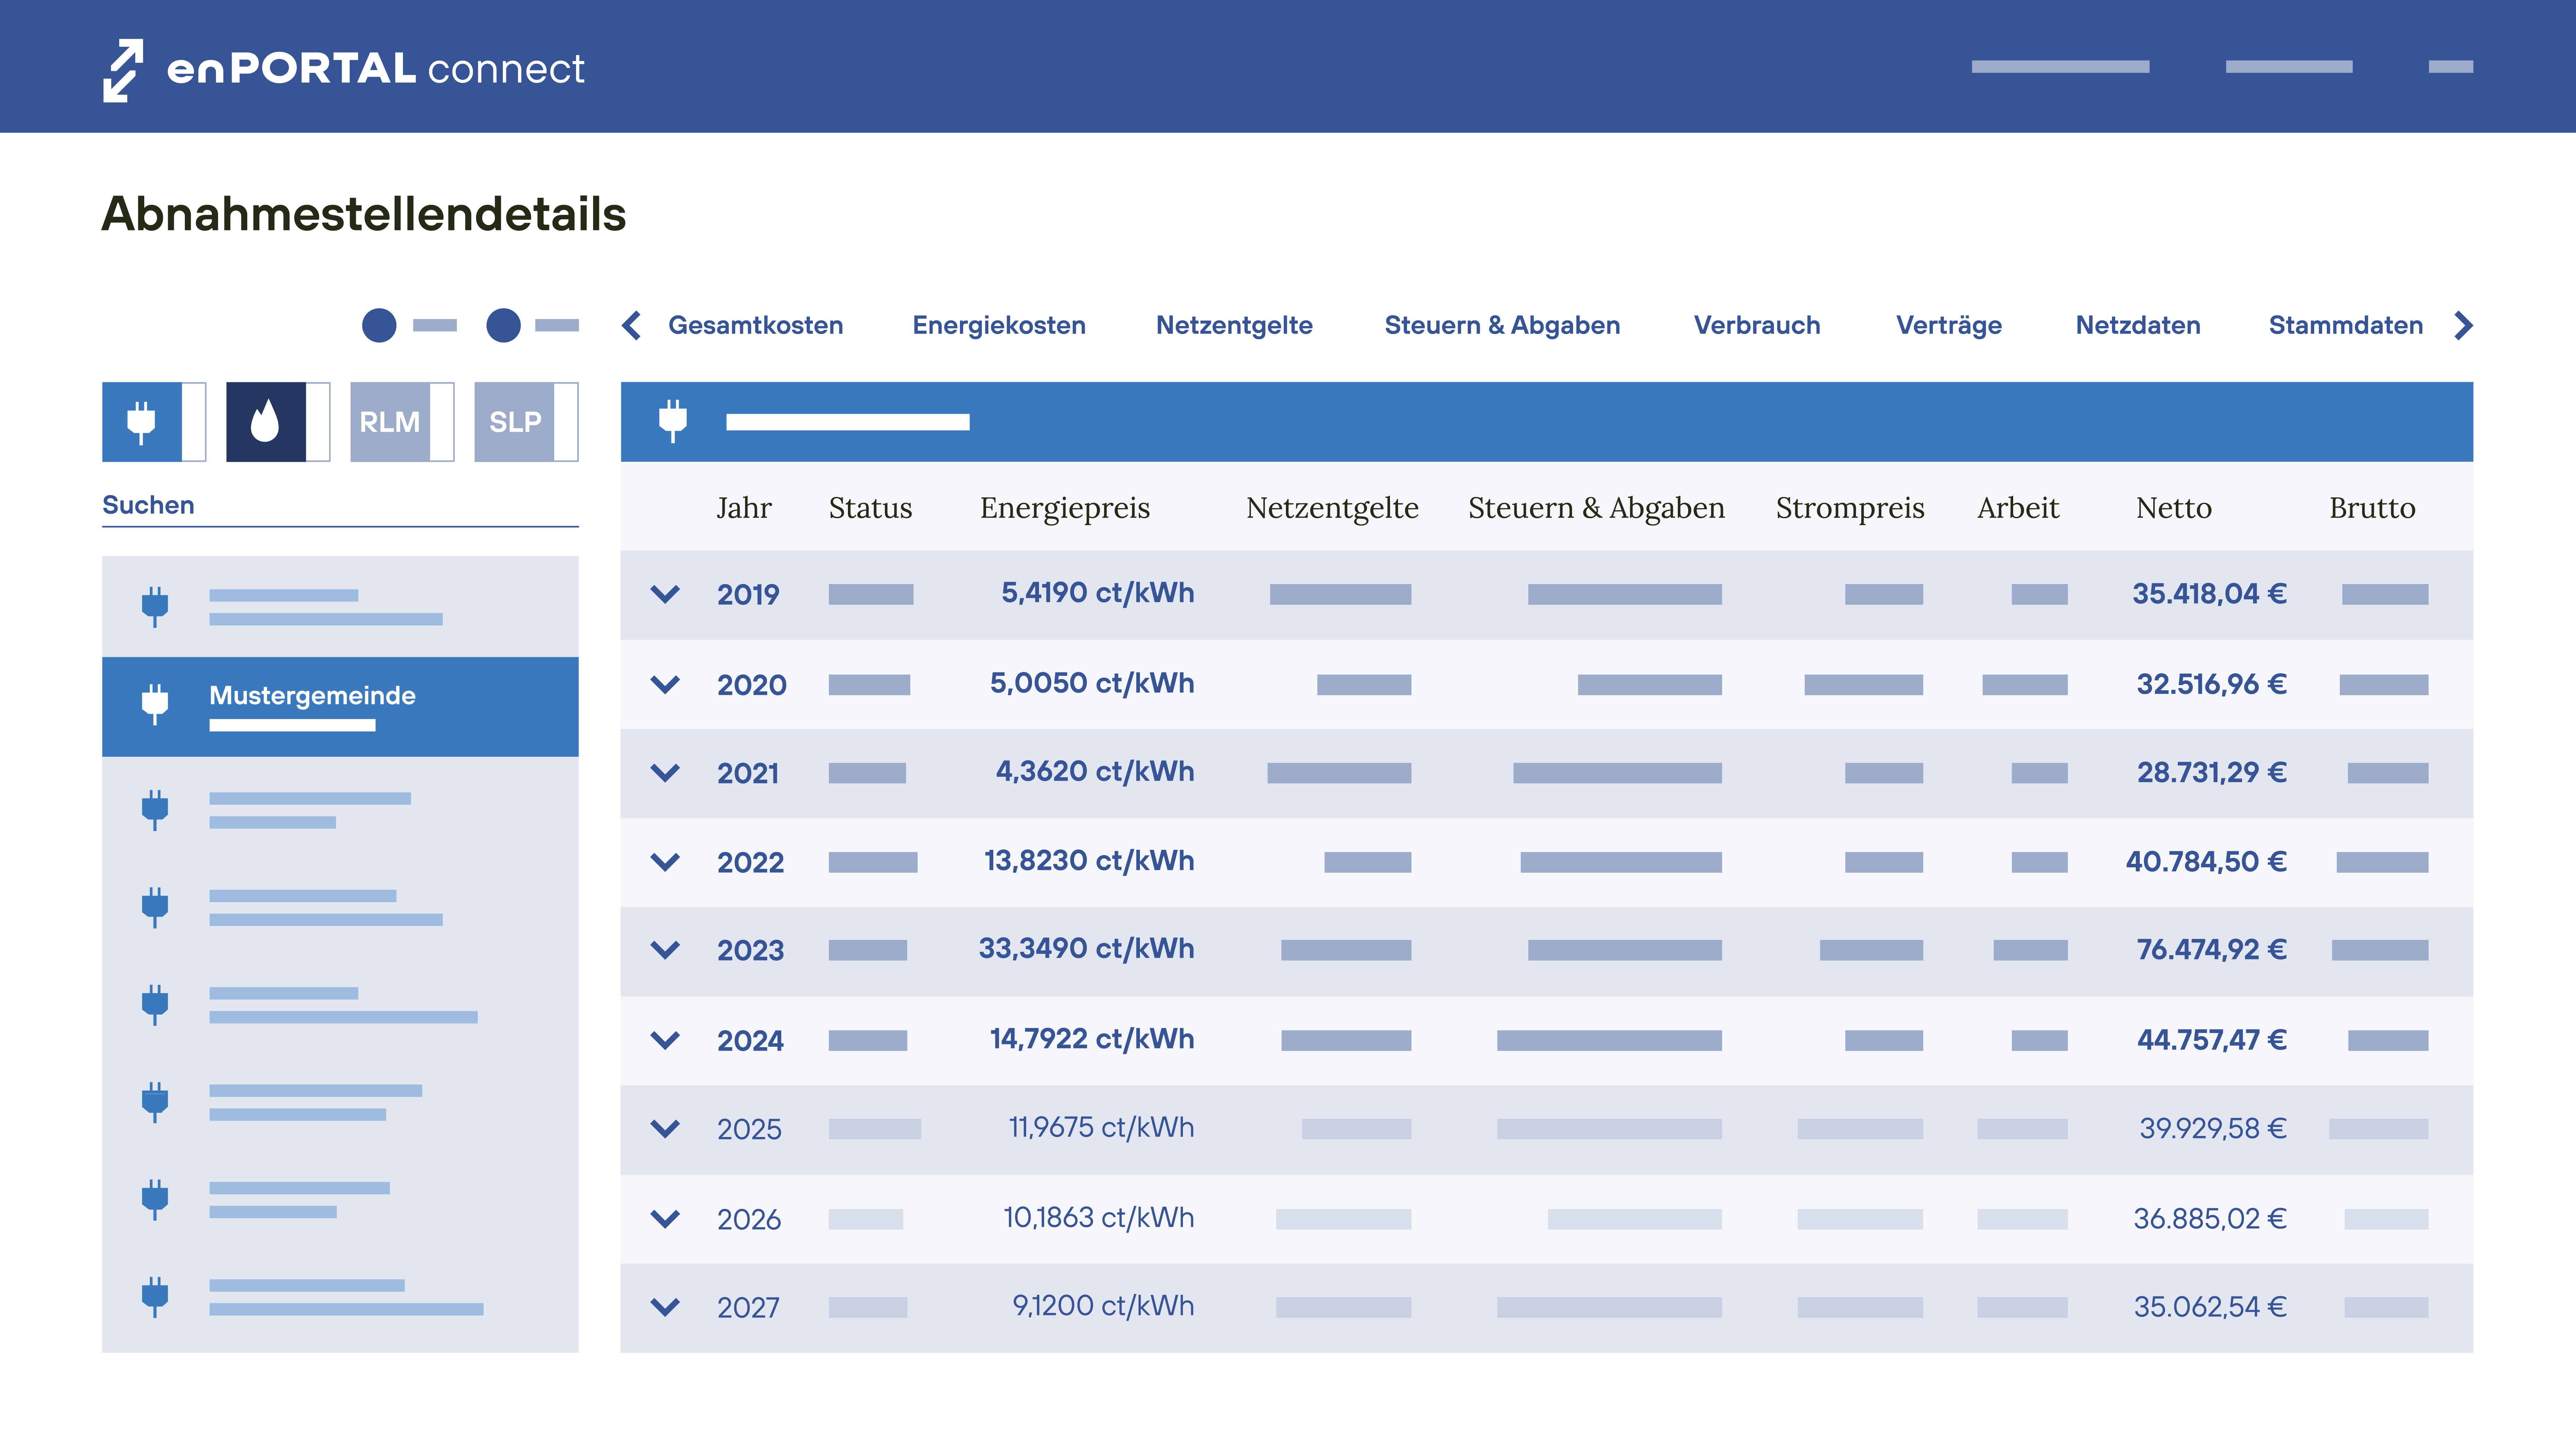The width and height of the screenshot is (2576, 1445).
Task: Click the 44.757,47 € net amount
Action: [x=2211, y=1040]
